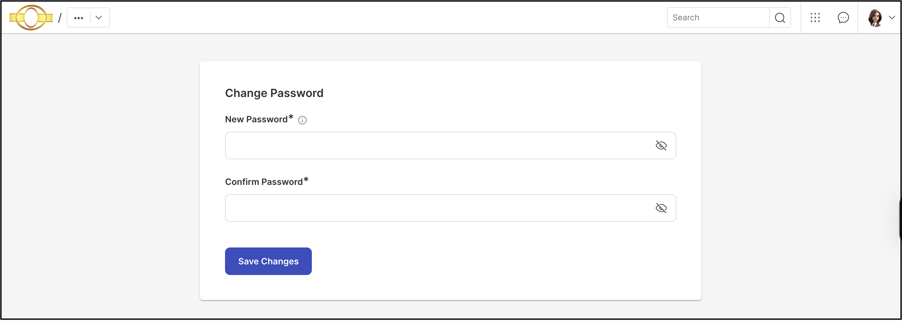Focus the New Password input field
Screen dimensions: 902x321
pos(450,145)
